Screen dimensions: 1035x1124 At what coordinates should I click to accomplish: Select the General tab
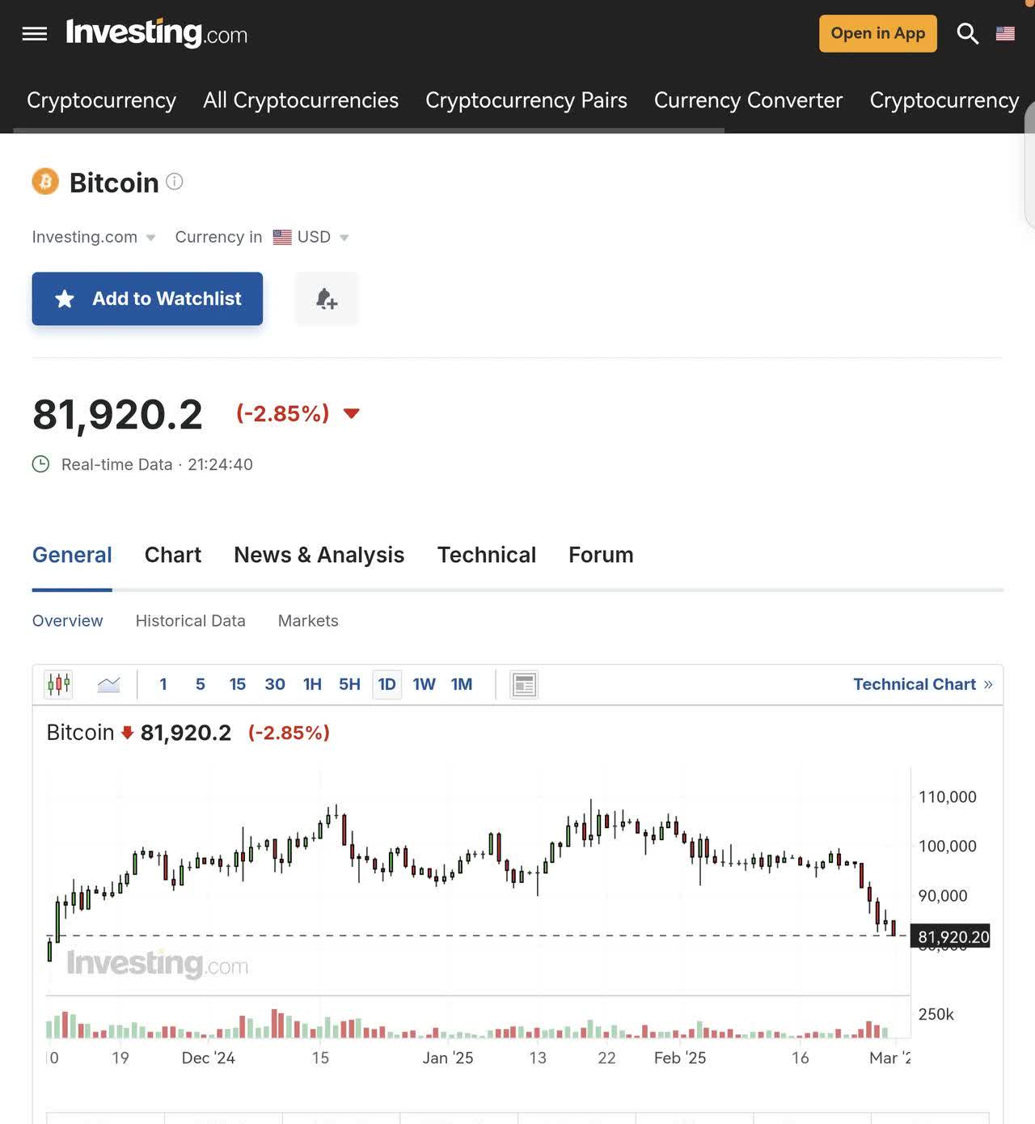tap(72, 555)
